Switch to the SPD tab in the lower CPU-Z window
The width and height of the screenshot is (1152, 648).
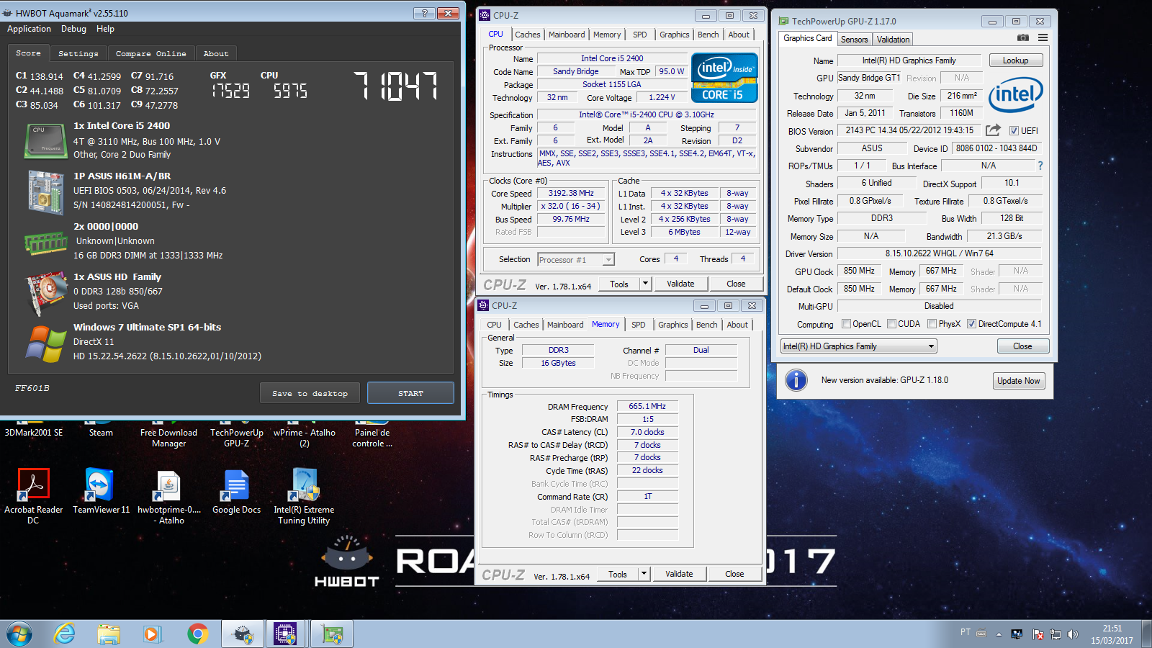(x=638, y=325)
